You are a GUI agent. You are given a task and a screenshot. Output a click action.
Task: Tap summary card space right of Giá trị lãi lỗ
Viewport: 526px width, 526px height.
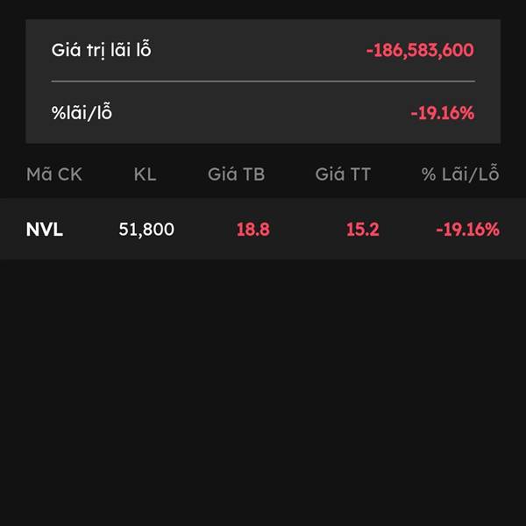(x=259, y=50)
